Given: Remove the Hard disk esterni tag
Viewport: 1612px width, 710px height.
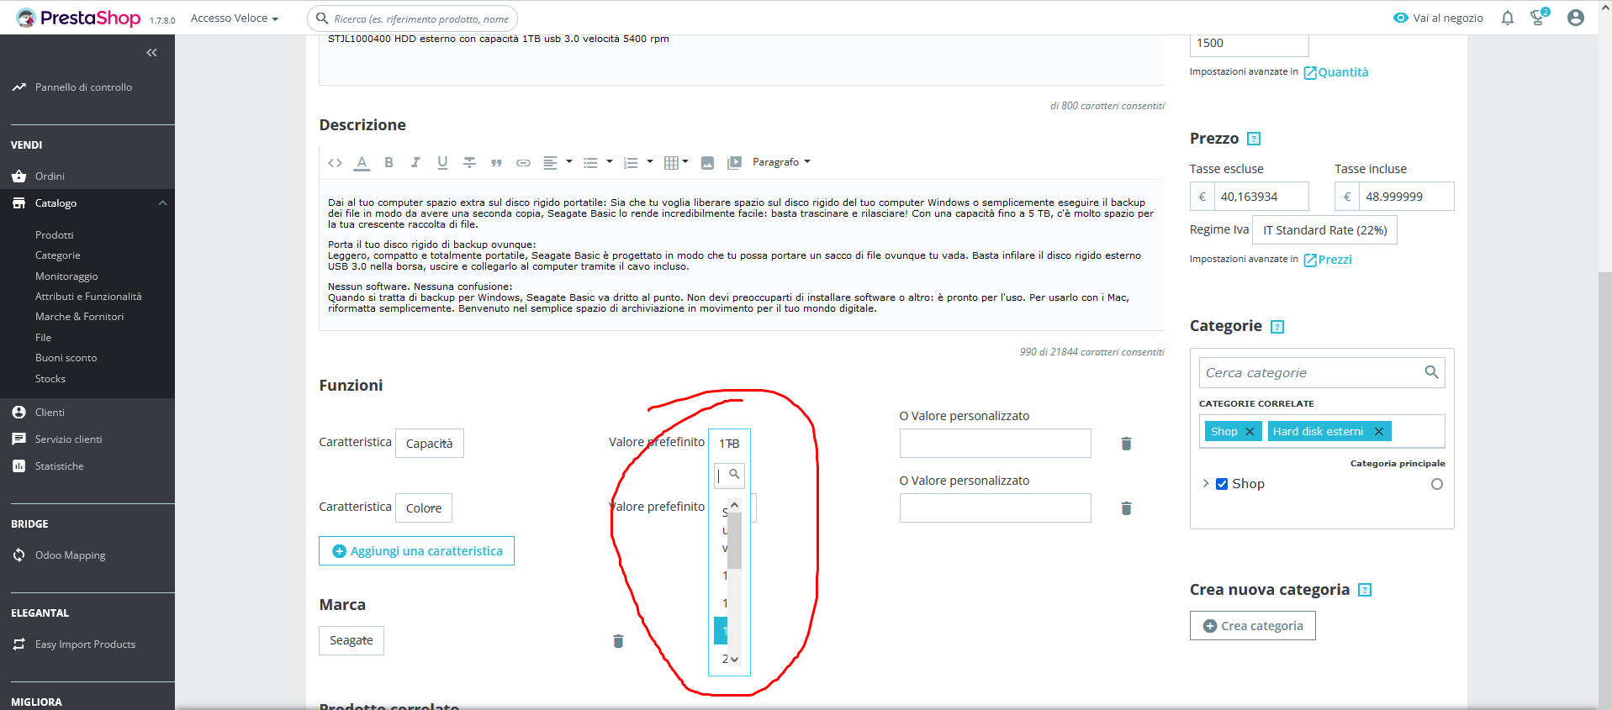Looking at the screenshot, I should pos(1378,432).
